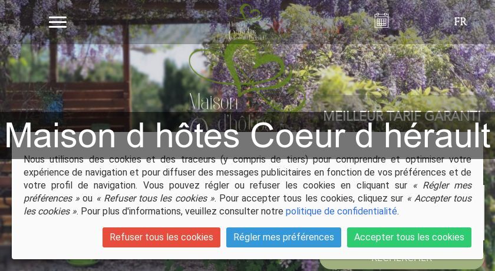495x271 pixels.
Task: Click the small site logo in header
Action: pos(246,23)
